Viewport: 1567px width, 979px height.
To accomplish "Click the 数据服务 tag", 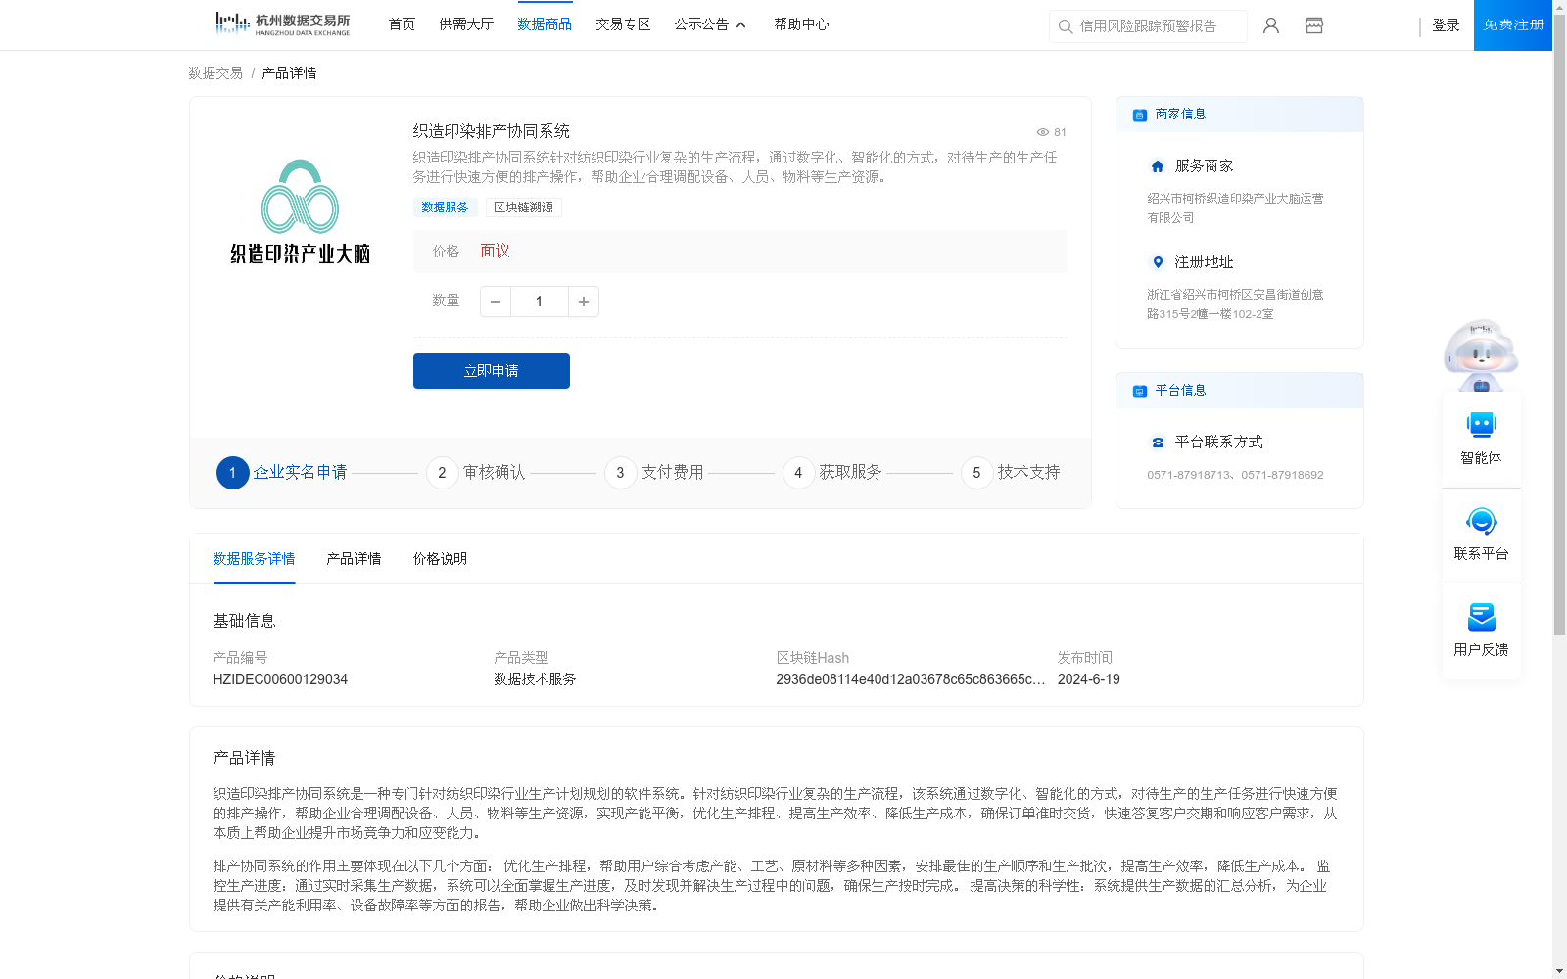I will click(445, 208).
